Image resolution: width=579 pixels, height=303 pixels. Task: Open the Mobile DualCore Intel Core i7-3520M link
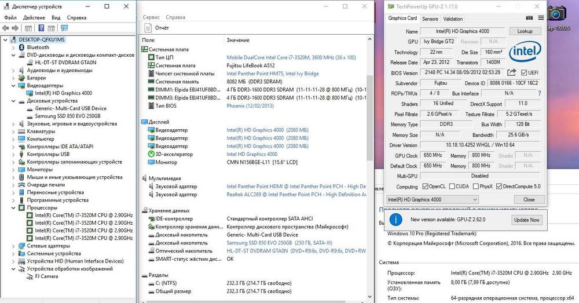click(x=291, y=57)
